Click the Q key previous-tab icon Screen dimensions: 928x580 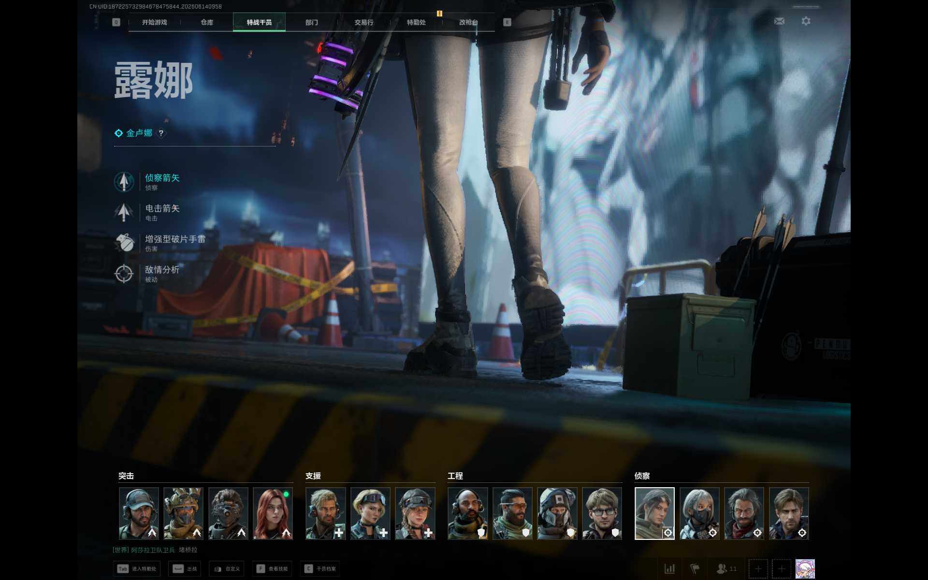click(x=116, y=22)
